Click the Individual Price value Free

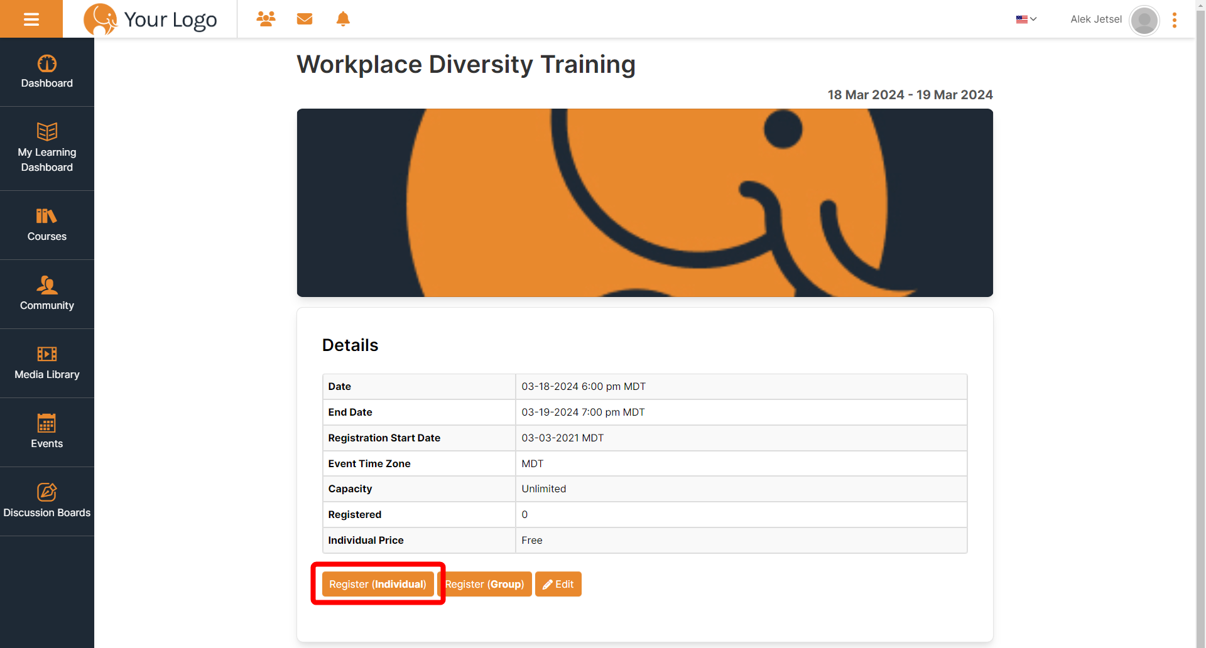(x=531, y=540)
